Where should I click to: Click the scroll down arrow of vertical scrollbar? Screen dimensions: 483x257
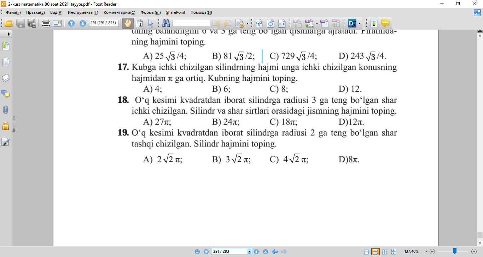pos(480,243)
